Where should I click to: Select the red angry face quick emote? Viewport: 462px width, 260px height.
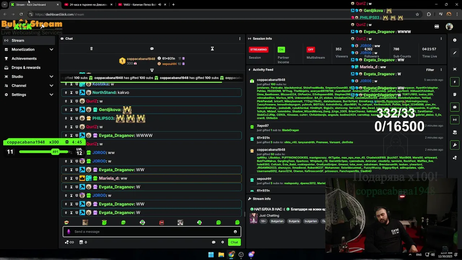coord(161,222)
